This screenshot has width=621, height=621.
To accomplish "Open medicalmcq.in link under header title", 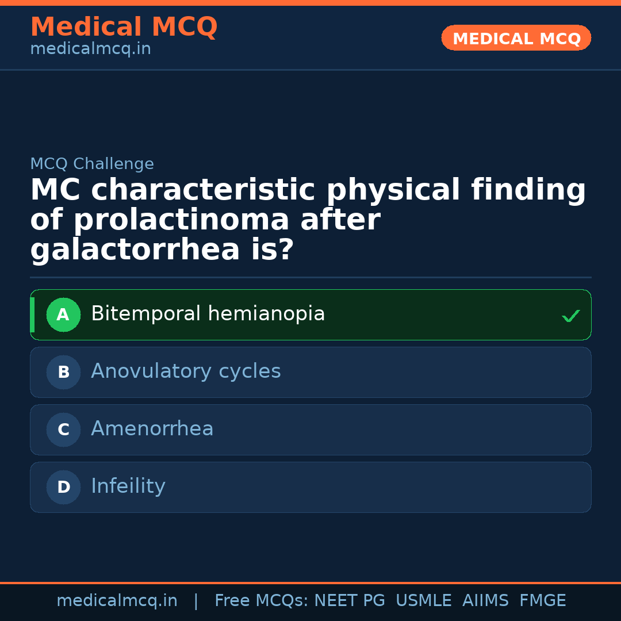I will tap(90, 49).
